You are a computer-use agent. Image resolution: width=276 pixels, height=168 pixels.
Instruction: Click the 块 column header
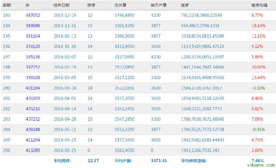(27, 5)
